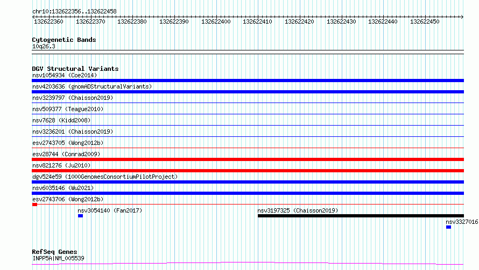Open variant nsv3239797 (Chaisson2019) label

(x=73, y=98)
